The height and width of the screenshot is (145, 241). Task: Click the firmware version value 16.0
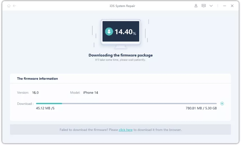coord(36,93)
